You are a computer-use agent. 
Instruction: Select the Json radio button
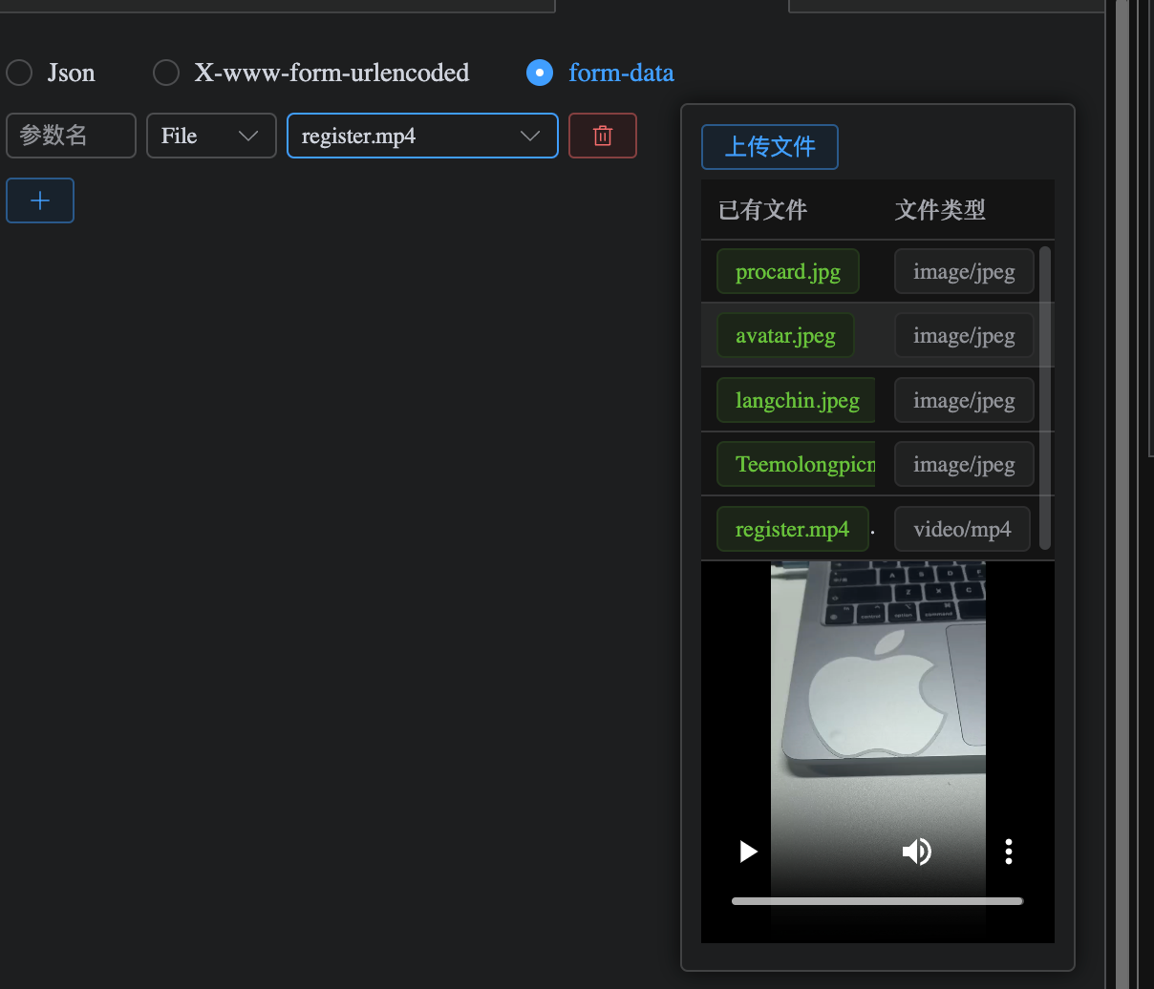coord(19,73)
